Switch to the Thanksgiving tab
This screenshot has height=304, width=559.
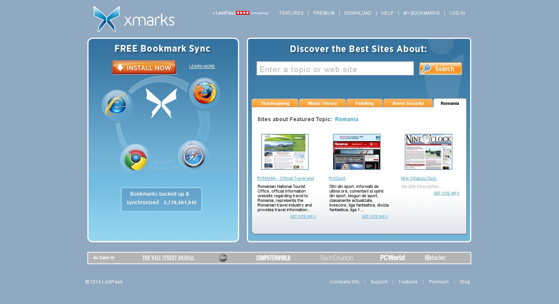point(275,103)
